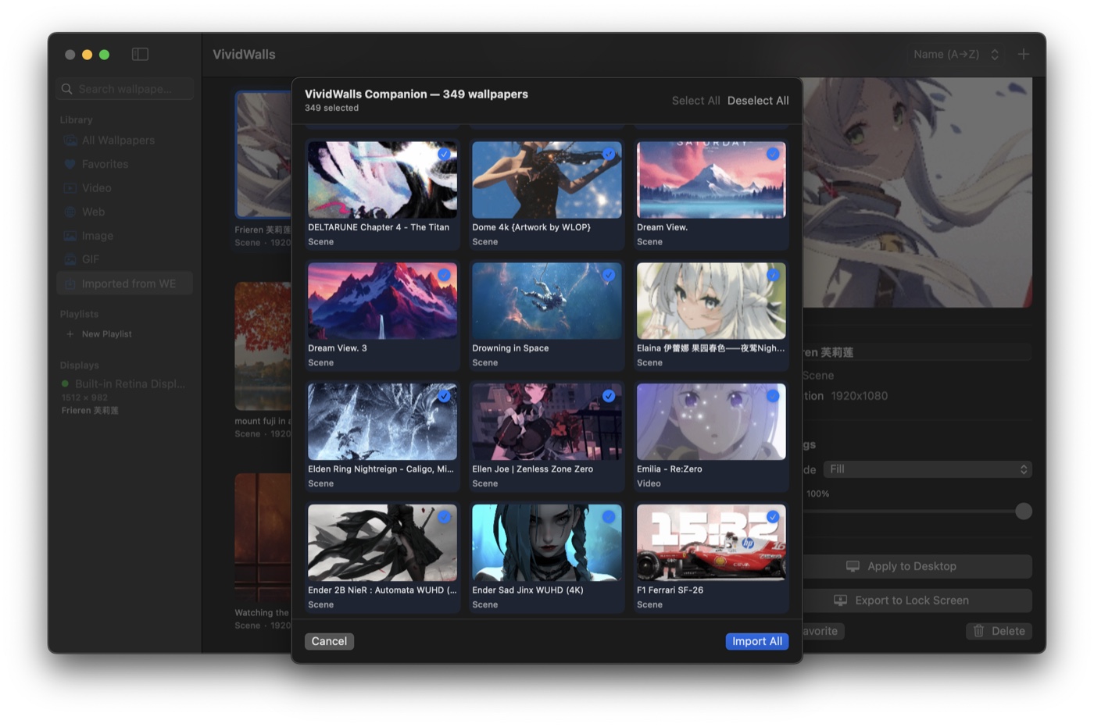The image size is (1094, 727).
Task: Click the monitor icon on Apply to Desktop
Action: (853, 566)
